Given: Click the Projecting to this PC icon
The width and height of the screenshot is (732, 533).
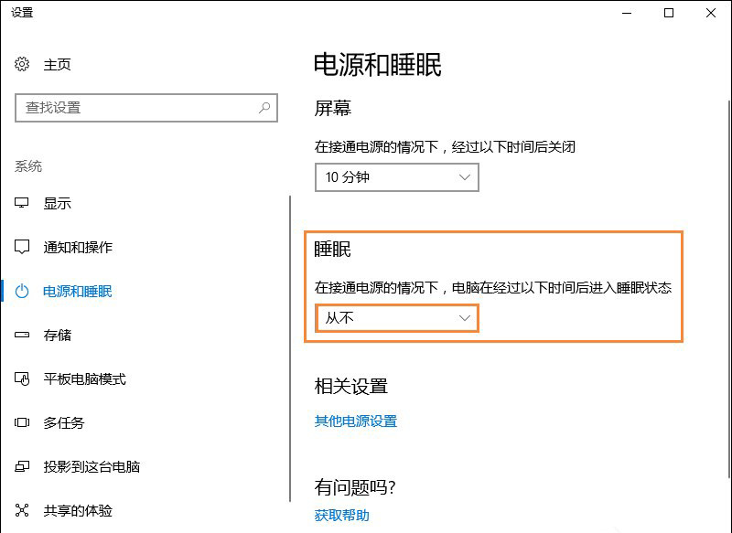Looking at the screenshot, I should pos(23,466).
